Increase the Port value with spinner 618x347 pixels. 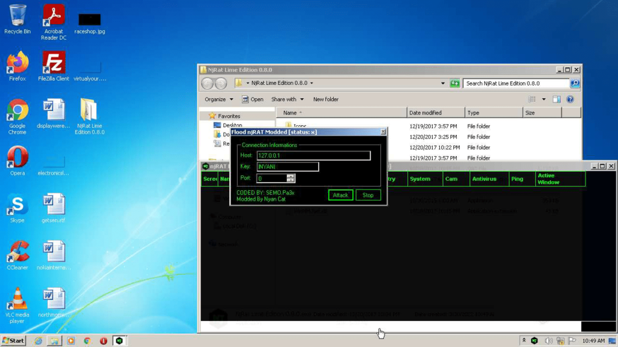pyautogui.click(x=291, y=177)
